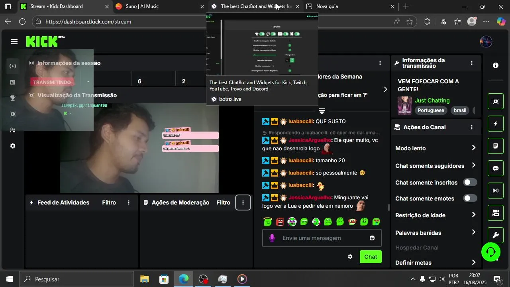This screenshot has height=287, width=510.
Task: Open the emoji picker in message box
Action: tap(372, 238)
